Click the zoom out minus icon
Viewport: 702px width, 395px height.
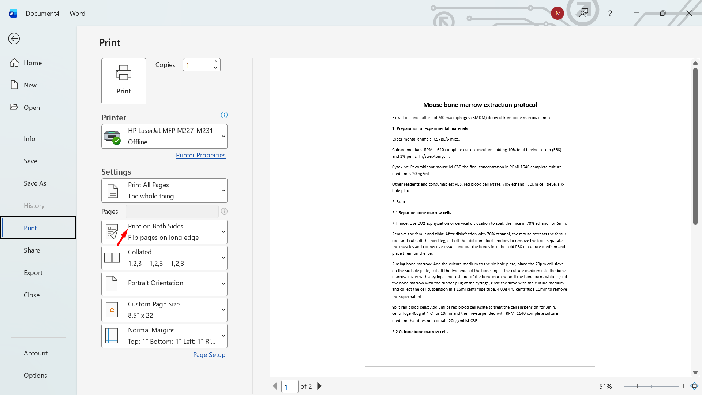[619, 386]
